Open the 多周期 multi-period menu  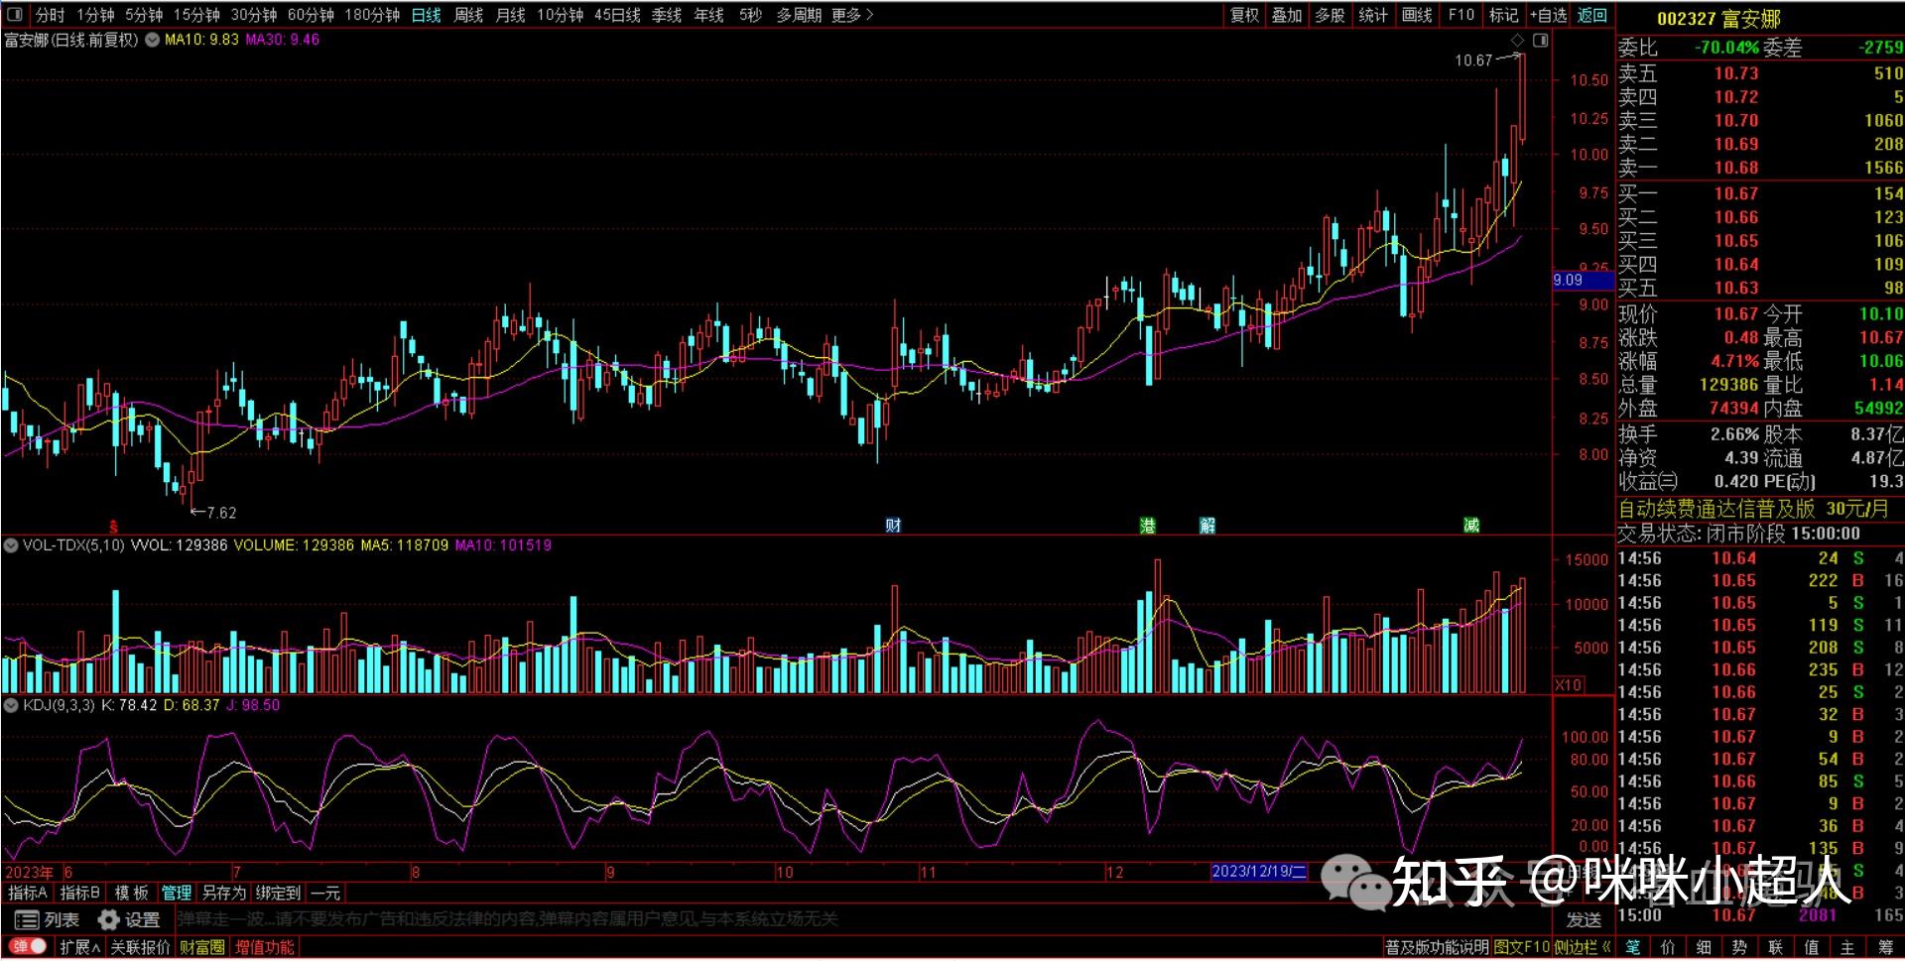coord(799,15)
